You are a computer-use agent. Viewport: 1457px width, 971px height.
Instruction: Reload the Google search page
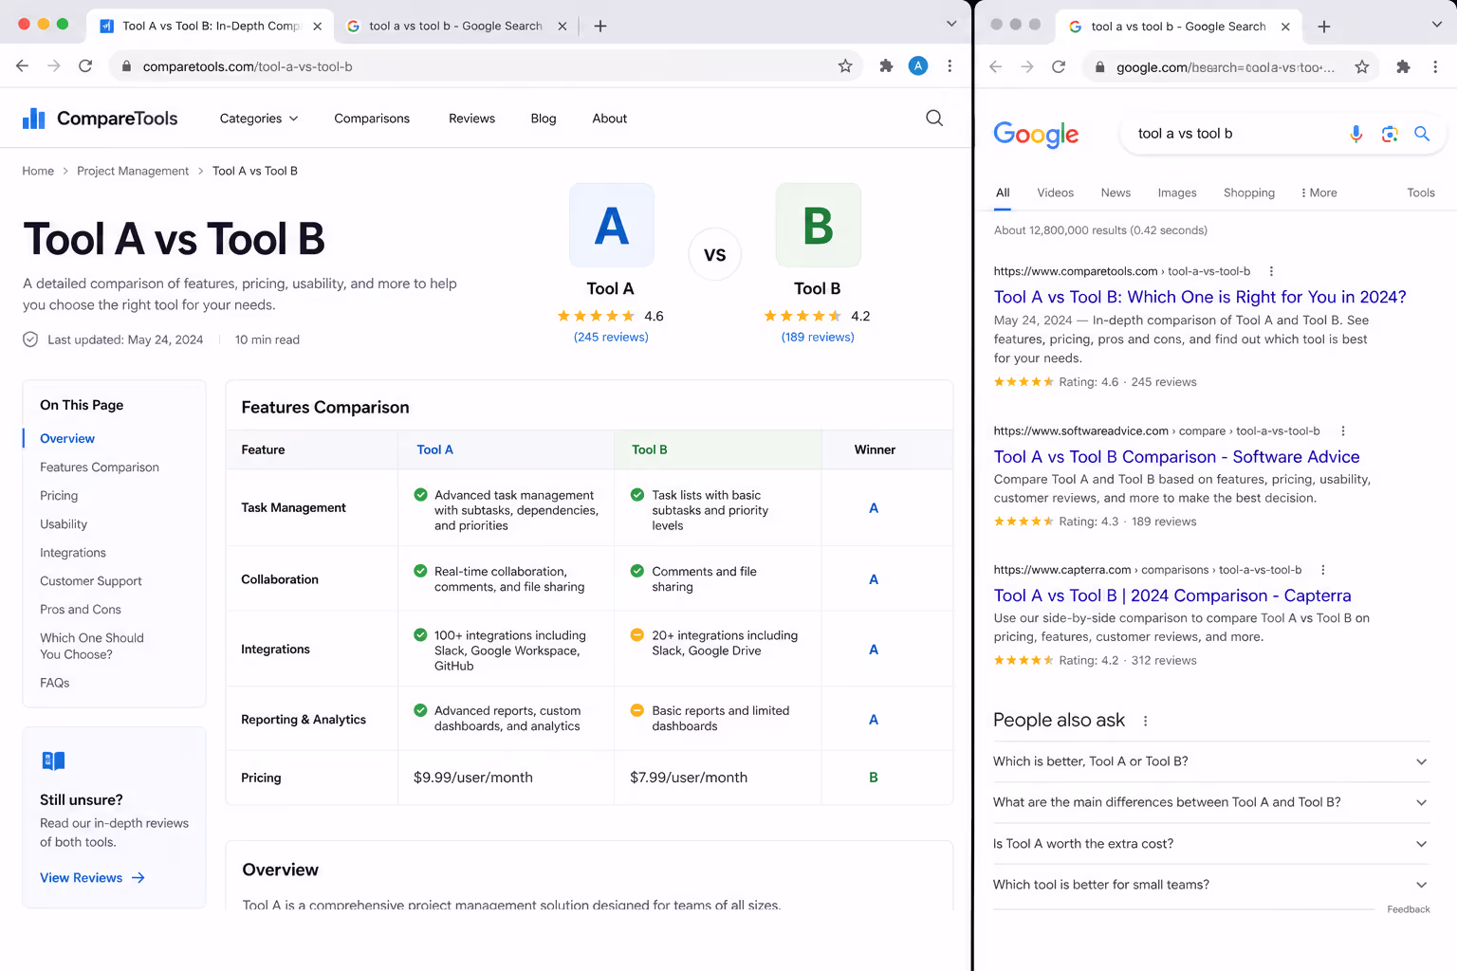click(1059, 66)
